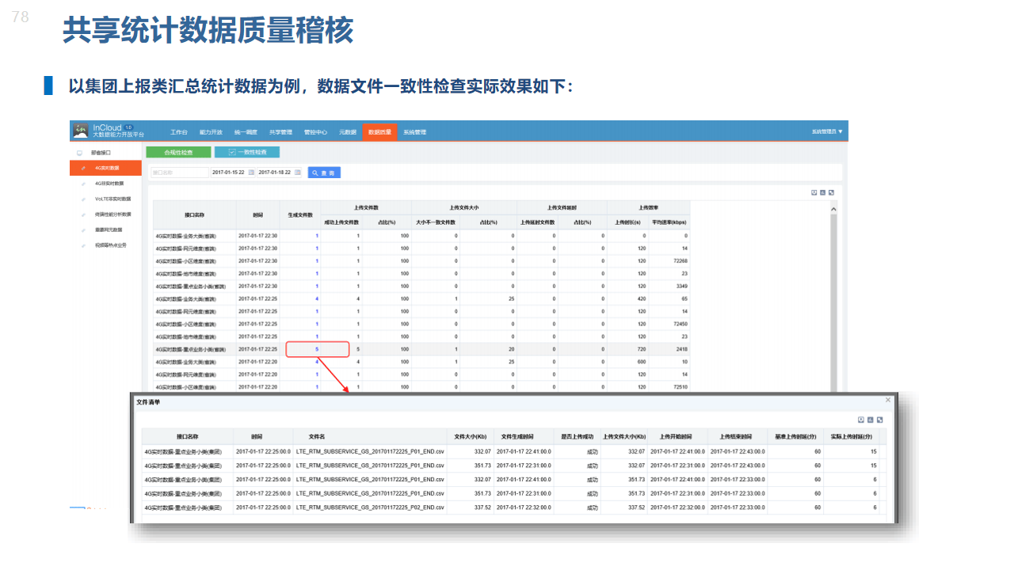1014x570 pixels.
Task: Click the fullscreen icon above main table
Action: point(831,192)
